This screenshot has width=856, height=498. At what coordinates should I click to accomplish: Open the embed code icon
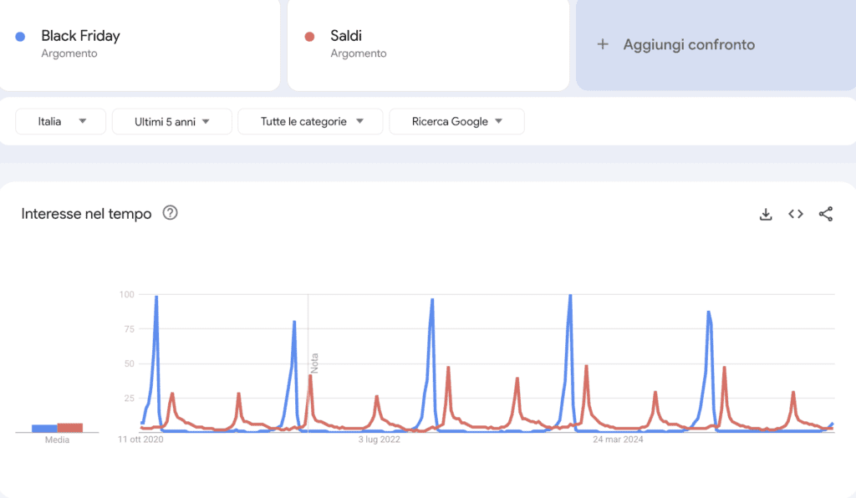coord(796,214)
